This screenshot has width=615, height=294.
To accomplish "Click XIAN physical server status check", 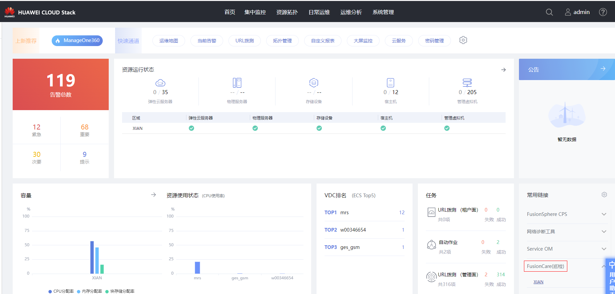I will 255,128.
